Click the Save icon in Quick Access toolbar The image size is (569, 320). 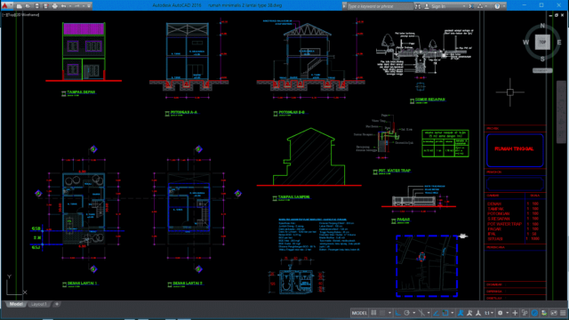[x=36, y=6]
